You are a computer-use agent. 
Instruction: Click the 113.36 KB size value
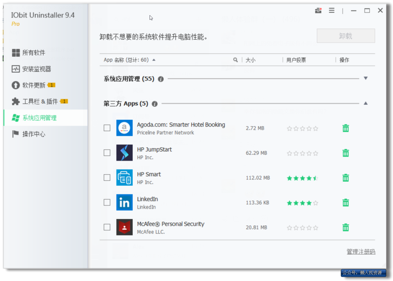tap(257, 202)
